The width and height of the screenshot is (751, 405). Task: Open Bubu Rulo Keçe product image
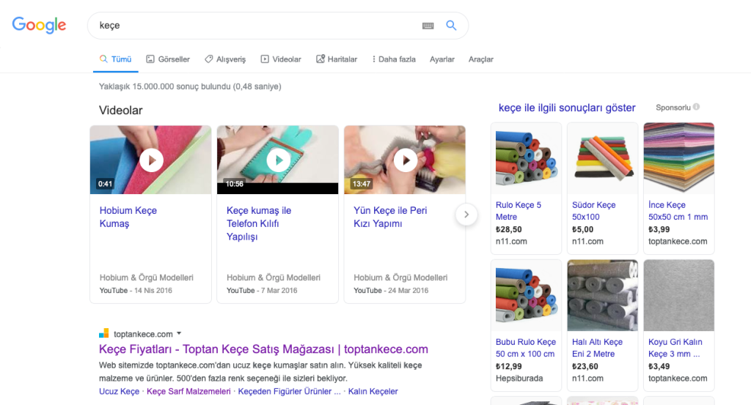pyautogui.click(x=527, y=295)
